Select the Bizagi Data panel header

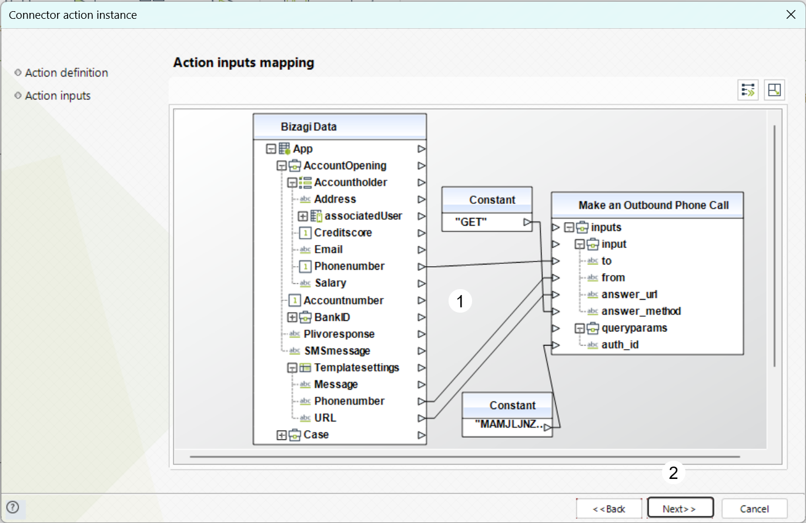click(x=340, y=126)
